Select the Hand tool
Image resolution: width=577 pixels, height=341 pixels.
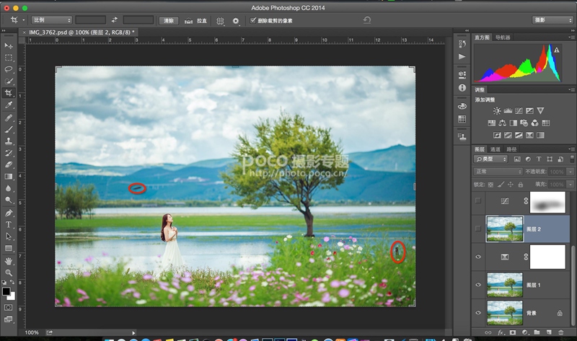coord(9,261)
